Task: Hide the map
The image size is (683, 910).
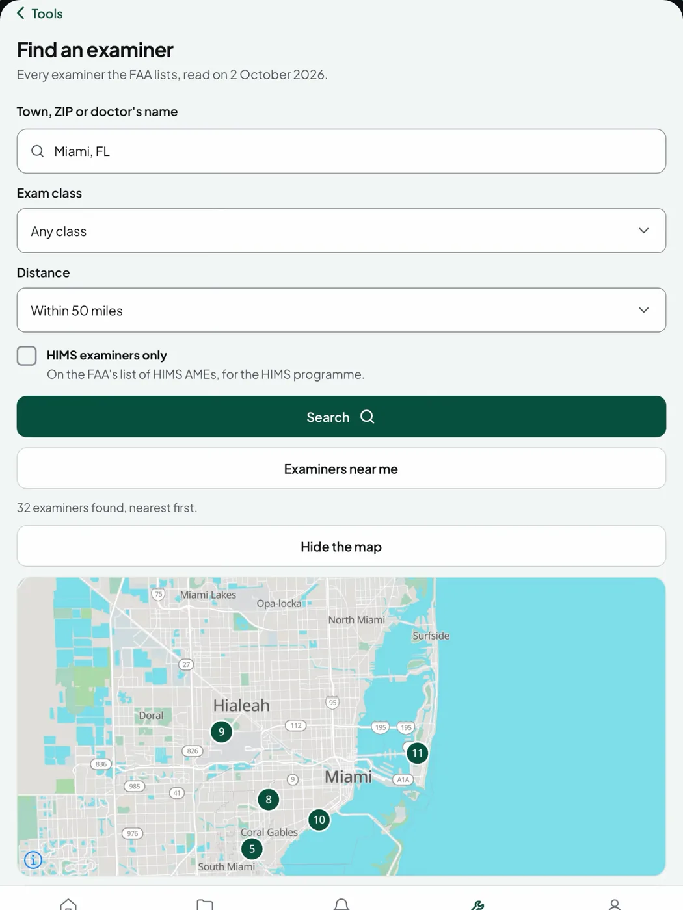Action: [x=341, y=547]
